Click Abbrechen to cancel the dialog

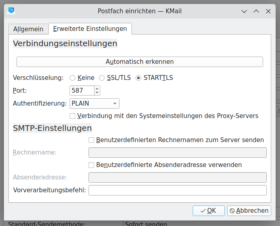click(249, 211)
